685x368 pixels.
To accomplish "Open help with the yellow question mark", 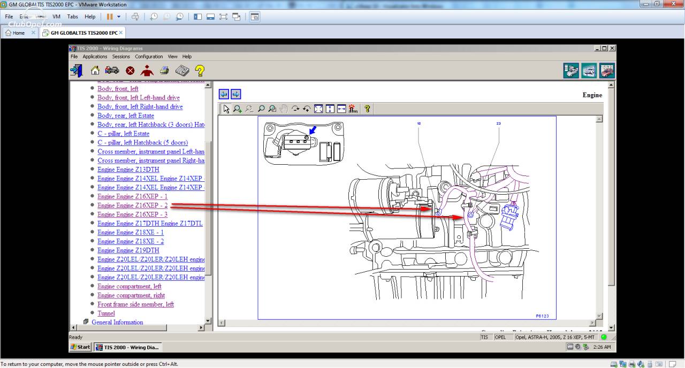I will (x=200, y=70).
